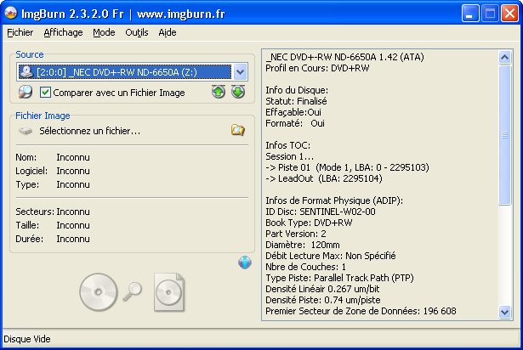Click the info panel scroll down arrow
523x350 pixels.
click(504, 313)
